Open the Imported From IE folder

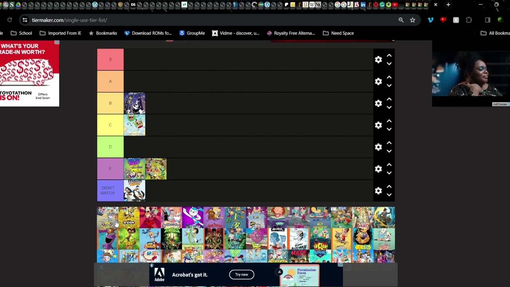60,33
